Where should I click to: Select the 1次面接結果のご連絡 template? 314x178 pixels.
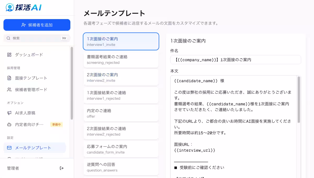tap(121, 95)
